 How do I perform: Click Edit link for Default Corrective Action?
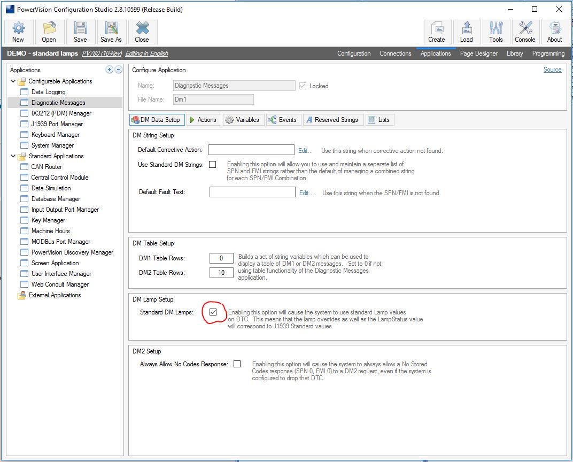click(305, 151)
